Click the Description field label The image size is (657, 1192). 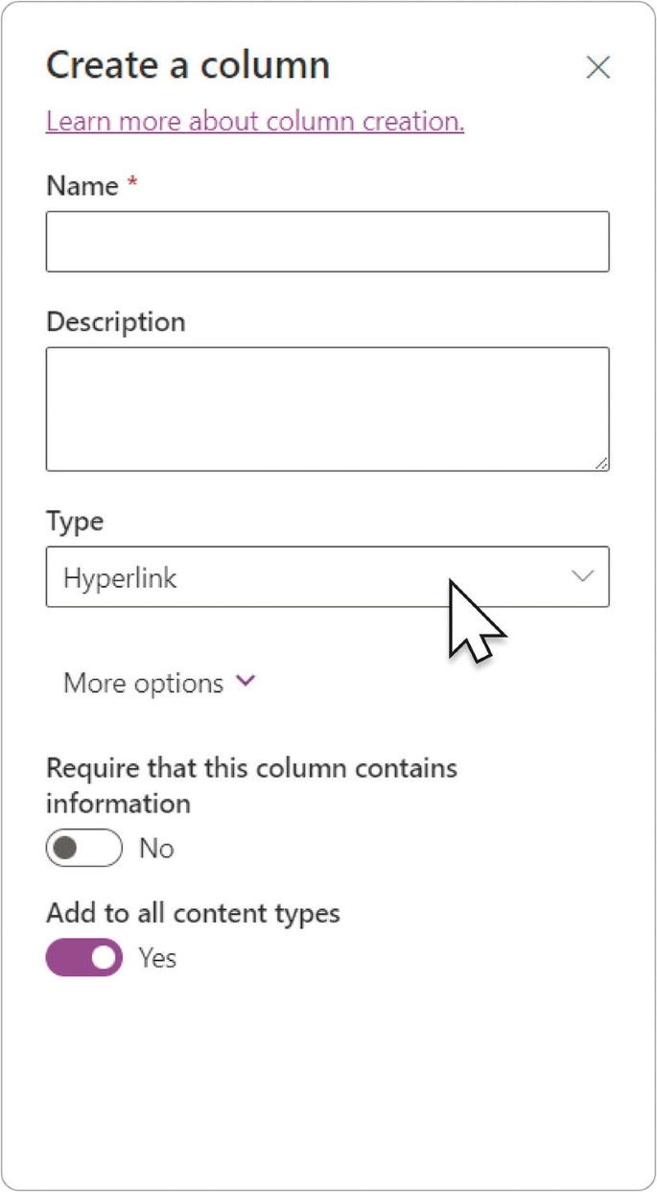116,321
